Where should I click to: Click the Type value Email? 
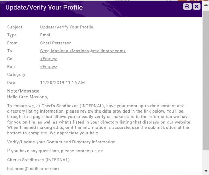[x=46, y=35]
